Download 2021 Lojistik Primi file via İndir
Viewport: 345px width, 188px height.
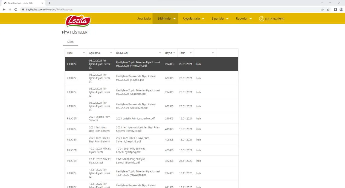click(198, 118)
